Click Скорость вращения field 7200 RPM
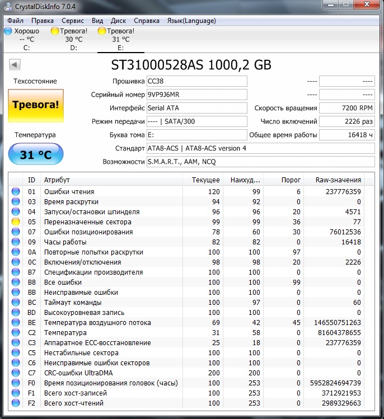The image size is (384, 419). pos(347,108)
